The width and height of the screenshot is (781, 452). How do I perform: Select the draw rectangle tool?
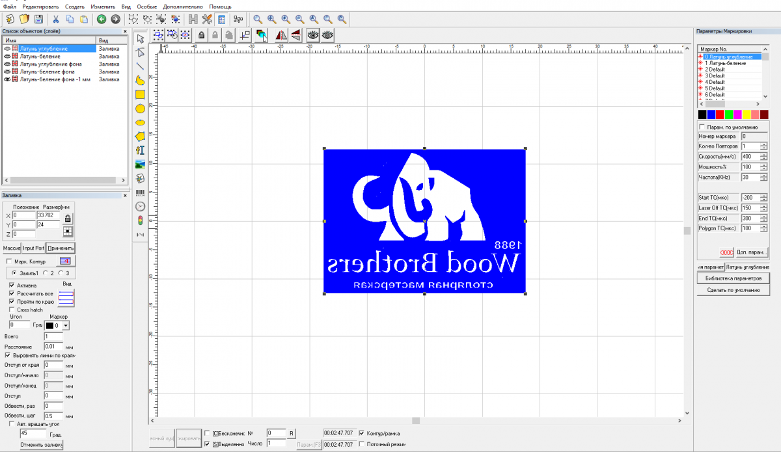coord(139,94)
